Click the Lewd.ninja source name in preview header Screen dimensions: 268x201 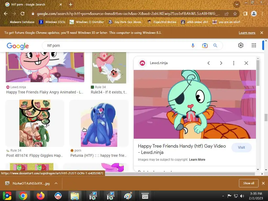[x=159, y=63]
